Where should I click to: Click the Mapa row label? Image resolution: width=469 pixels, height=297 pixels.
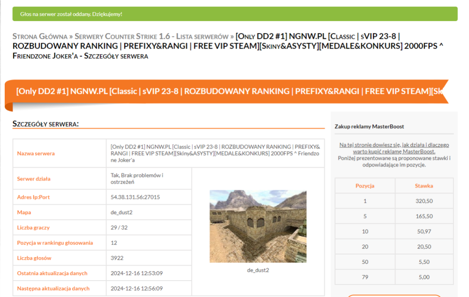[x=24, y=212]
